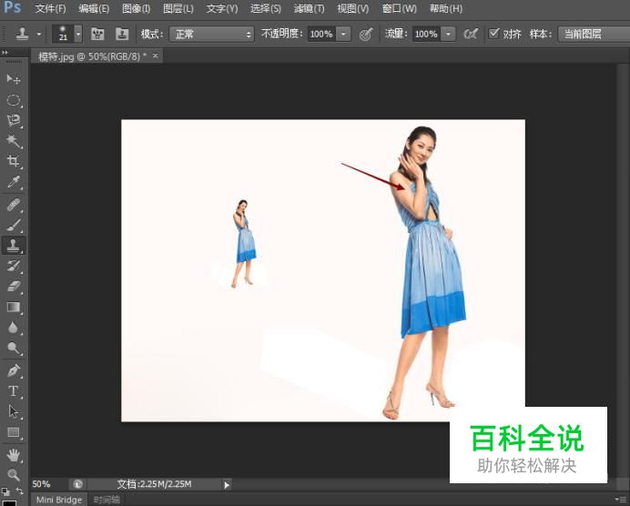Open the 样本 sample source dropdown
630x506 pixels.
tap(594, 35)
